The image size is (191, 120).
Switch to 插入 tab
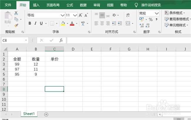click(x=36, y=5)
